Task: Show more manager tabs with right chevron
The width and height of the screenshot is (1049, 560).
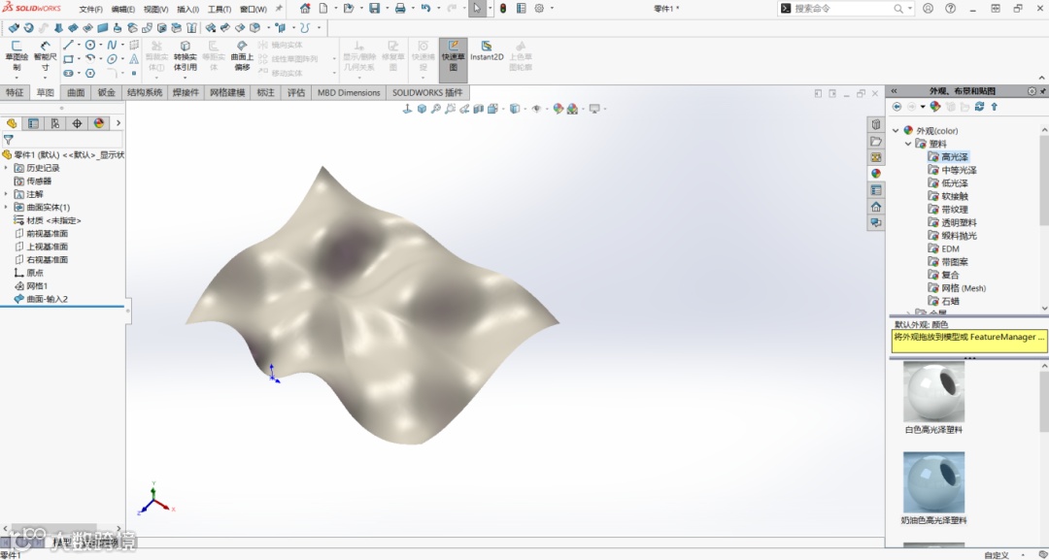Action: (118, 123)
